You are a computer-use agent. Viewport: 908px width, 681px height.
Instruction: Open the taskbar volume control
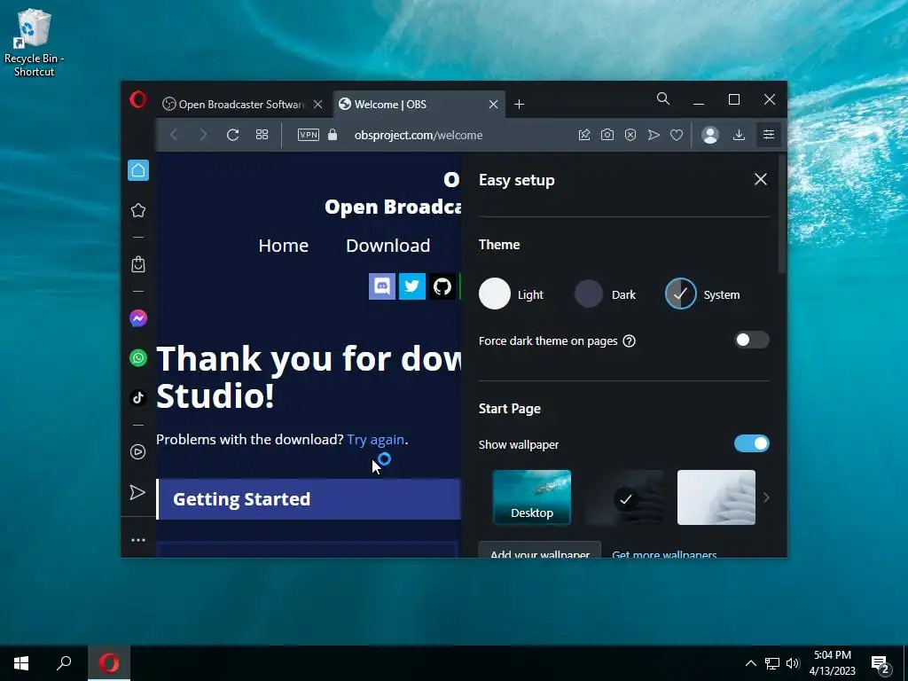(x=793, y=663)
